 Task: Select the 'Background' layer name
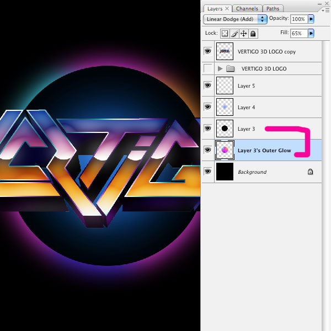pos(252,172)
